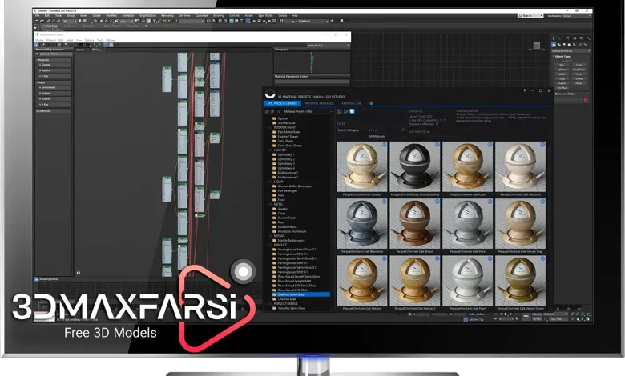Image resolution: width=625 pixels, height=376 pixels.
Task: Click the blue badge on Ash Country thumbnail
Action: click(x=385, y=145)
